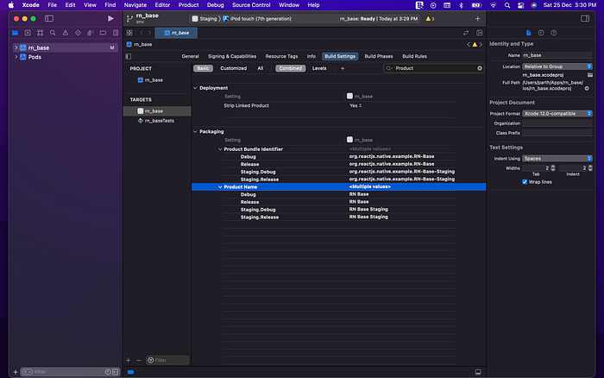Toggle the code review arrows icon

466,33
